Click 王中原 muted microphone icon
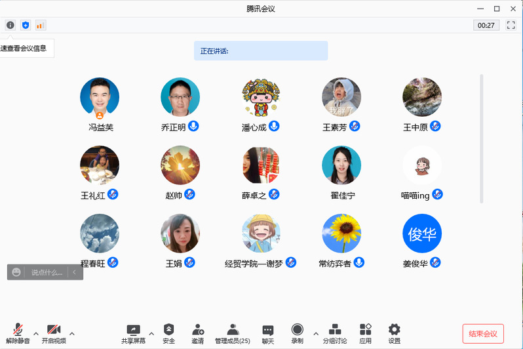The image size is (523, 349). [x=435, y=126]
